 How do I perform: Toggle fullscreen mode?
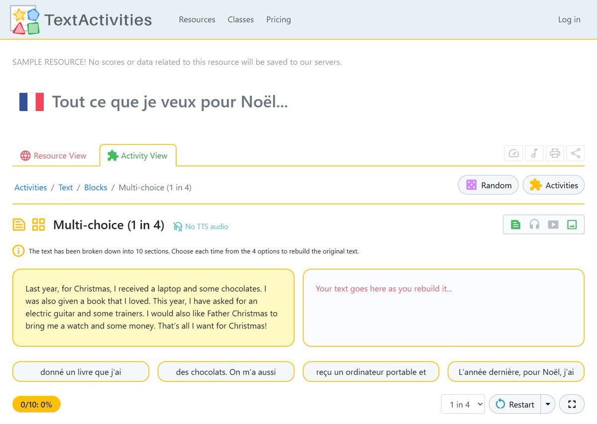click(x=572, y=404)
